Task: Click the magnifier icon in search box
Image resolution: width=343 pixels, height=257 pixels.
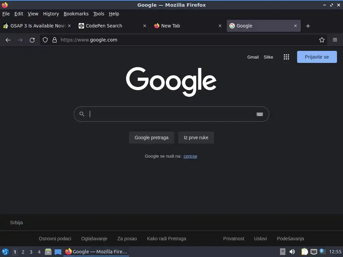Action: point(82,114)
